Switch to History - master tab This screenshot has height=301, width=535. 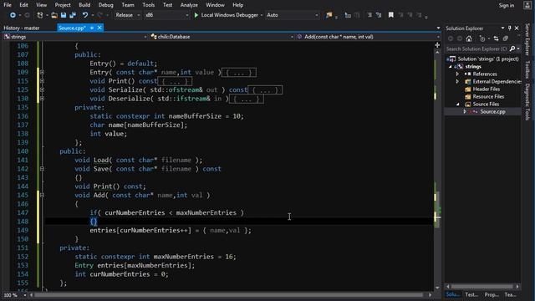[22, 28]
